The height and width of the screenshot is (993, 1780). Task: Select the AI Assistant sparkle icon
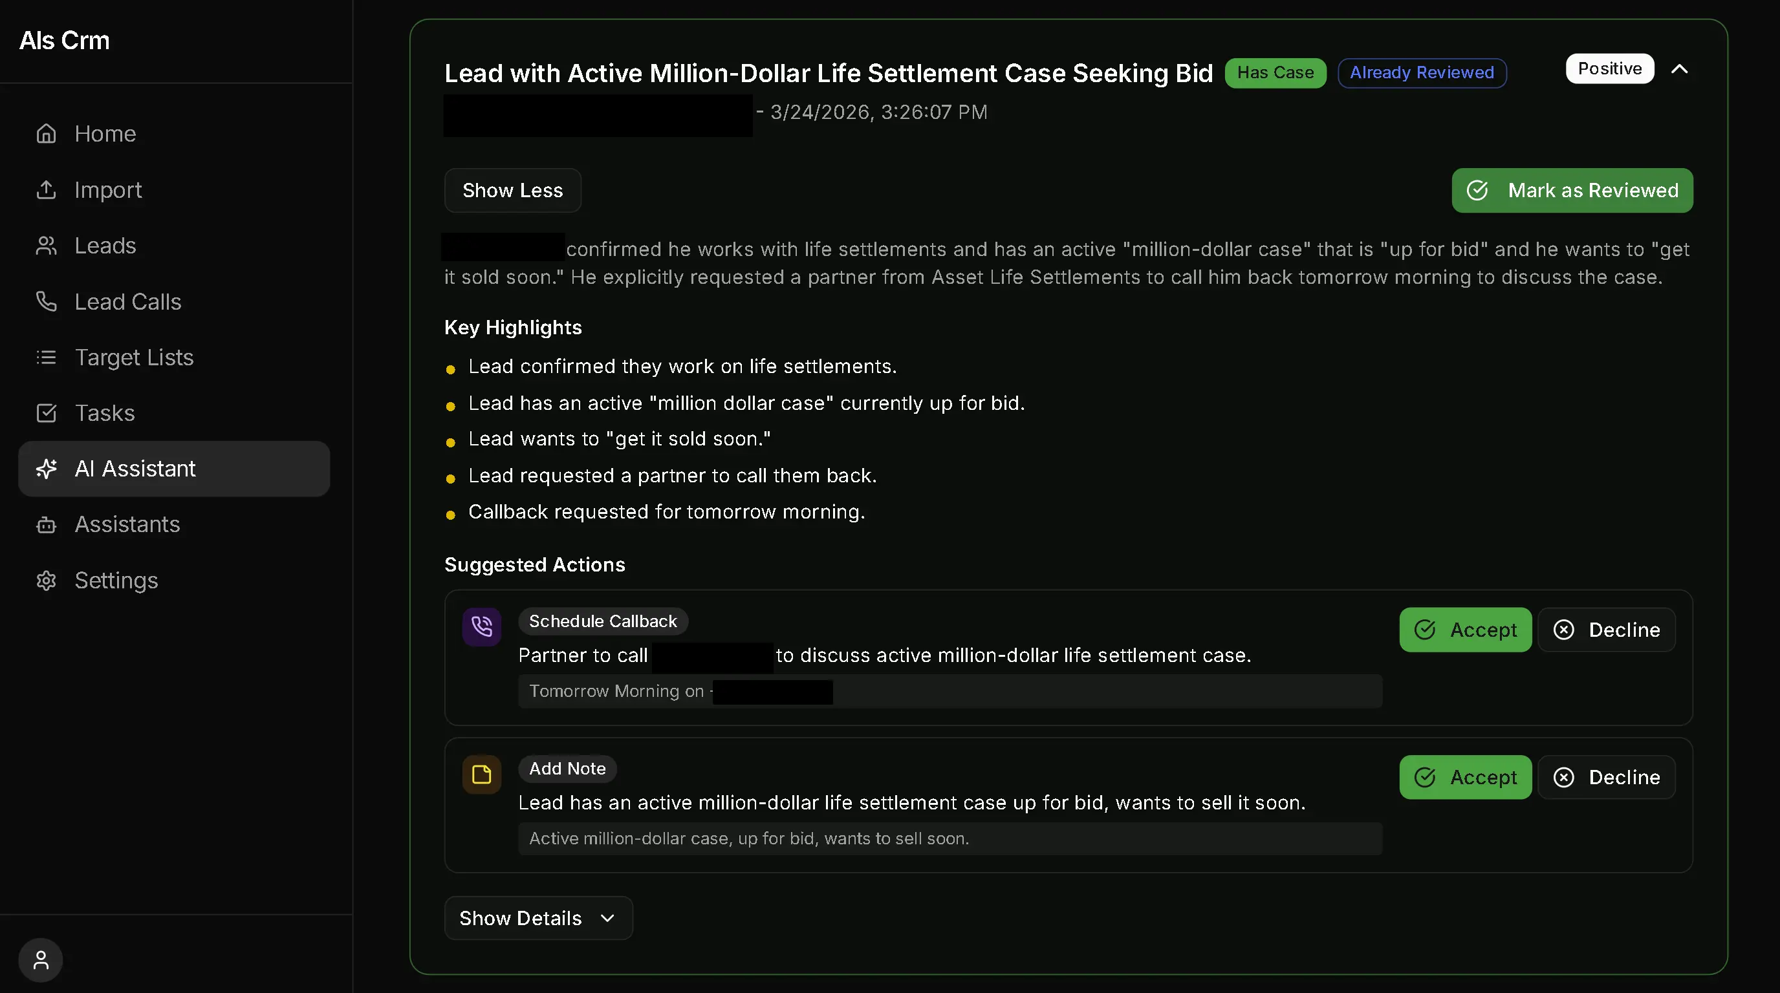46,468
